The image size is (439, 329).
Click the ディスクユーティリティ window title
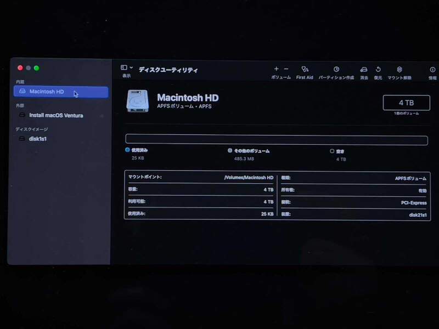click(x=168, y=70)
